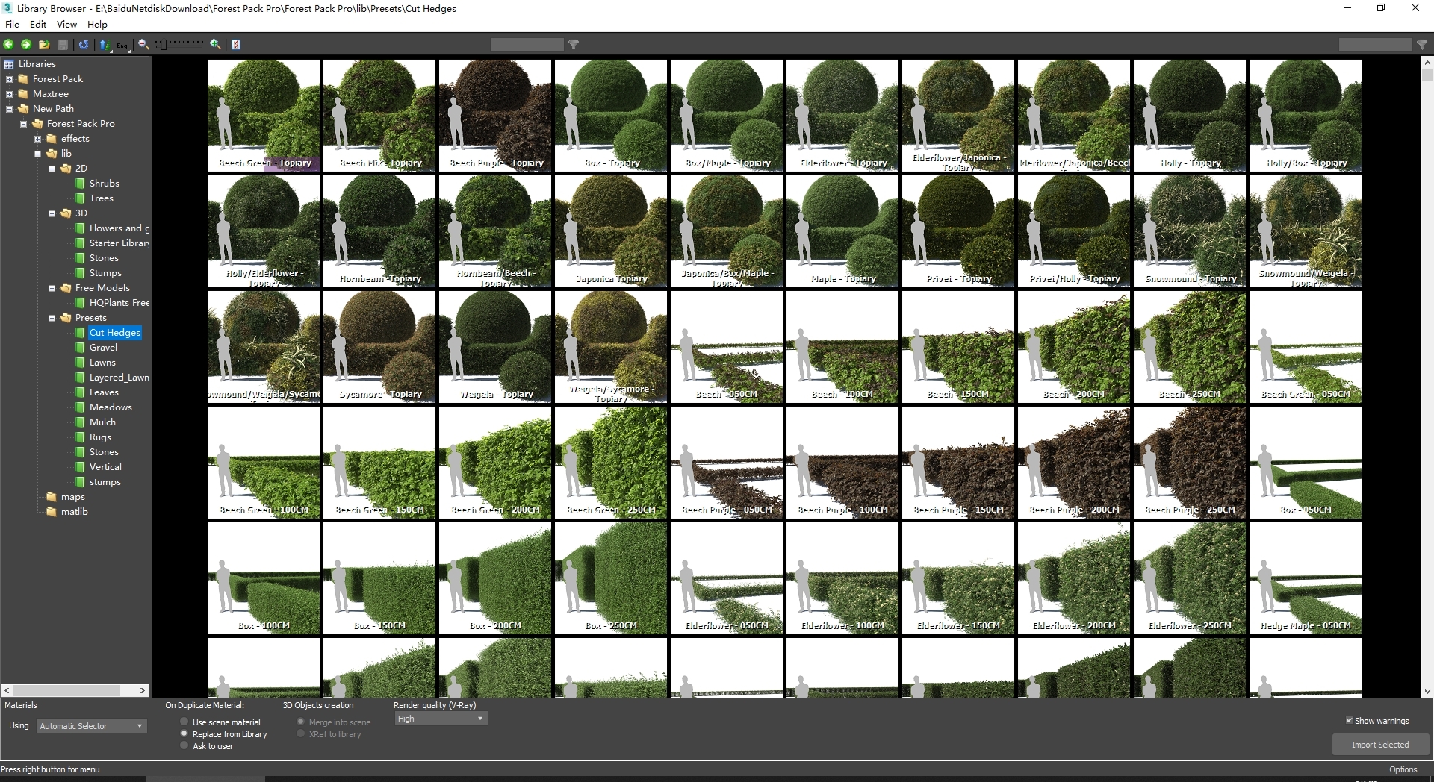The height and width of the screenshot is (782, 1434).
Task: Click the blue arrow sort order icon
Action: tap(105, 45)
